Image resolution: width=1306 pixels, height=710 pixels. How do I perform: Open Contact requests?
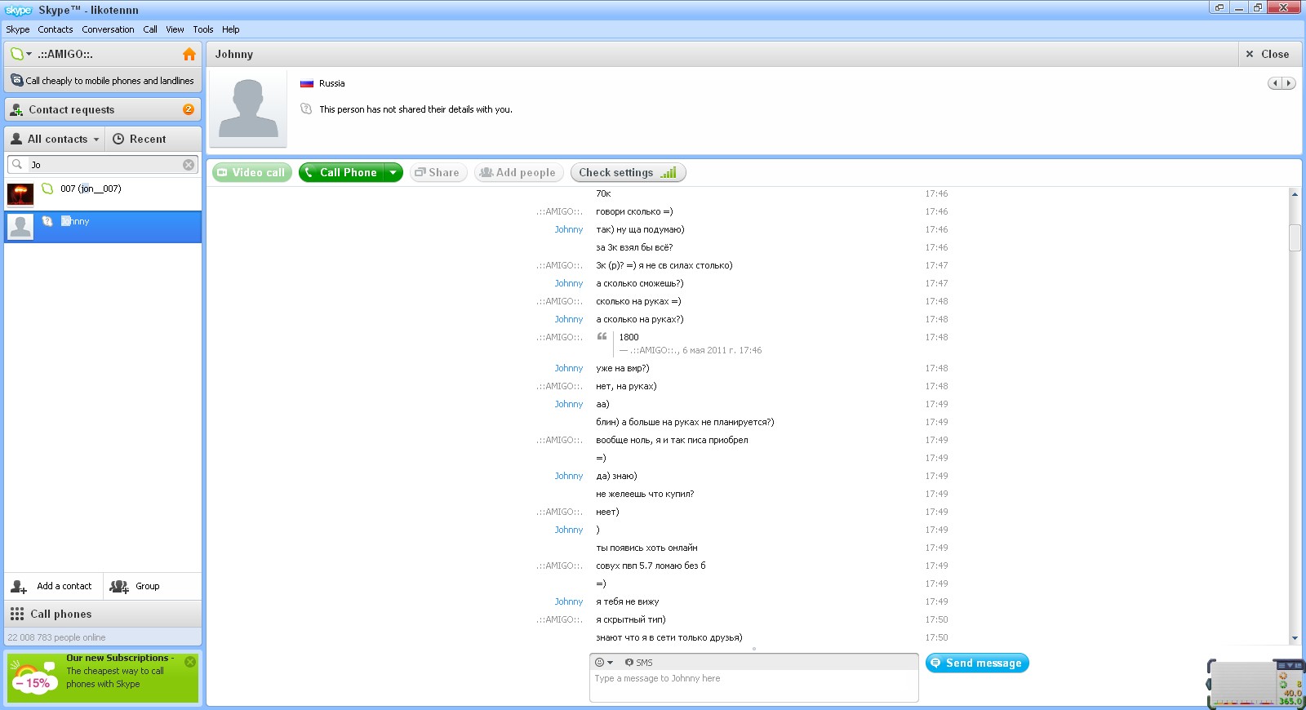(x=103, y=109)
